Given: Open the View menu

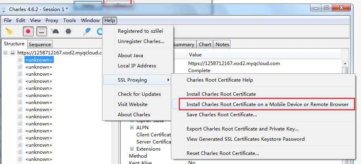Looking at the screenshot, I should tap(35, 20).
